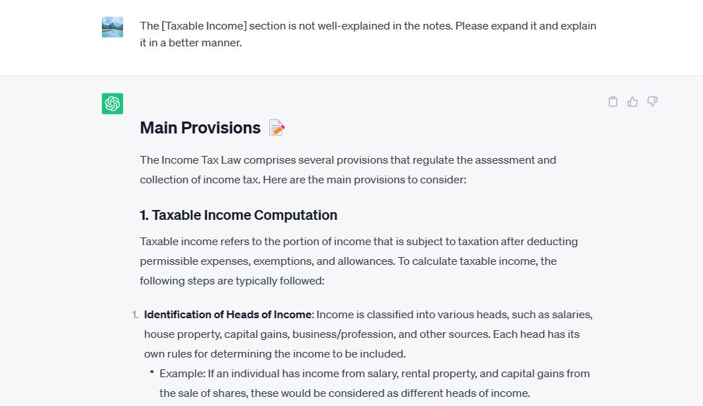This screenshot has height=406, width=703.
Task: Click the thumbs up icon
Action: [x=633, y=102]
